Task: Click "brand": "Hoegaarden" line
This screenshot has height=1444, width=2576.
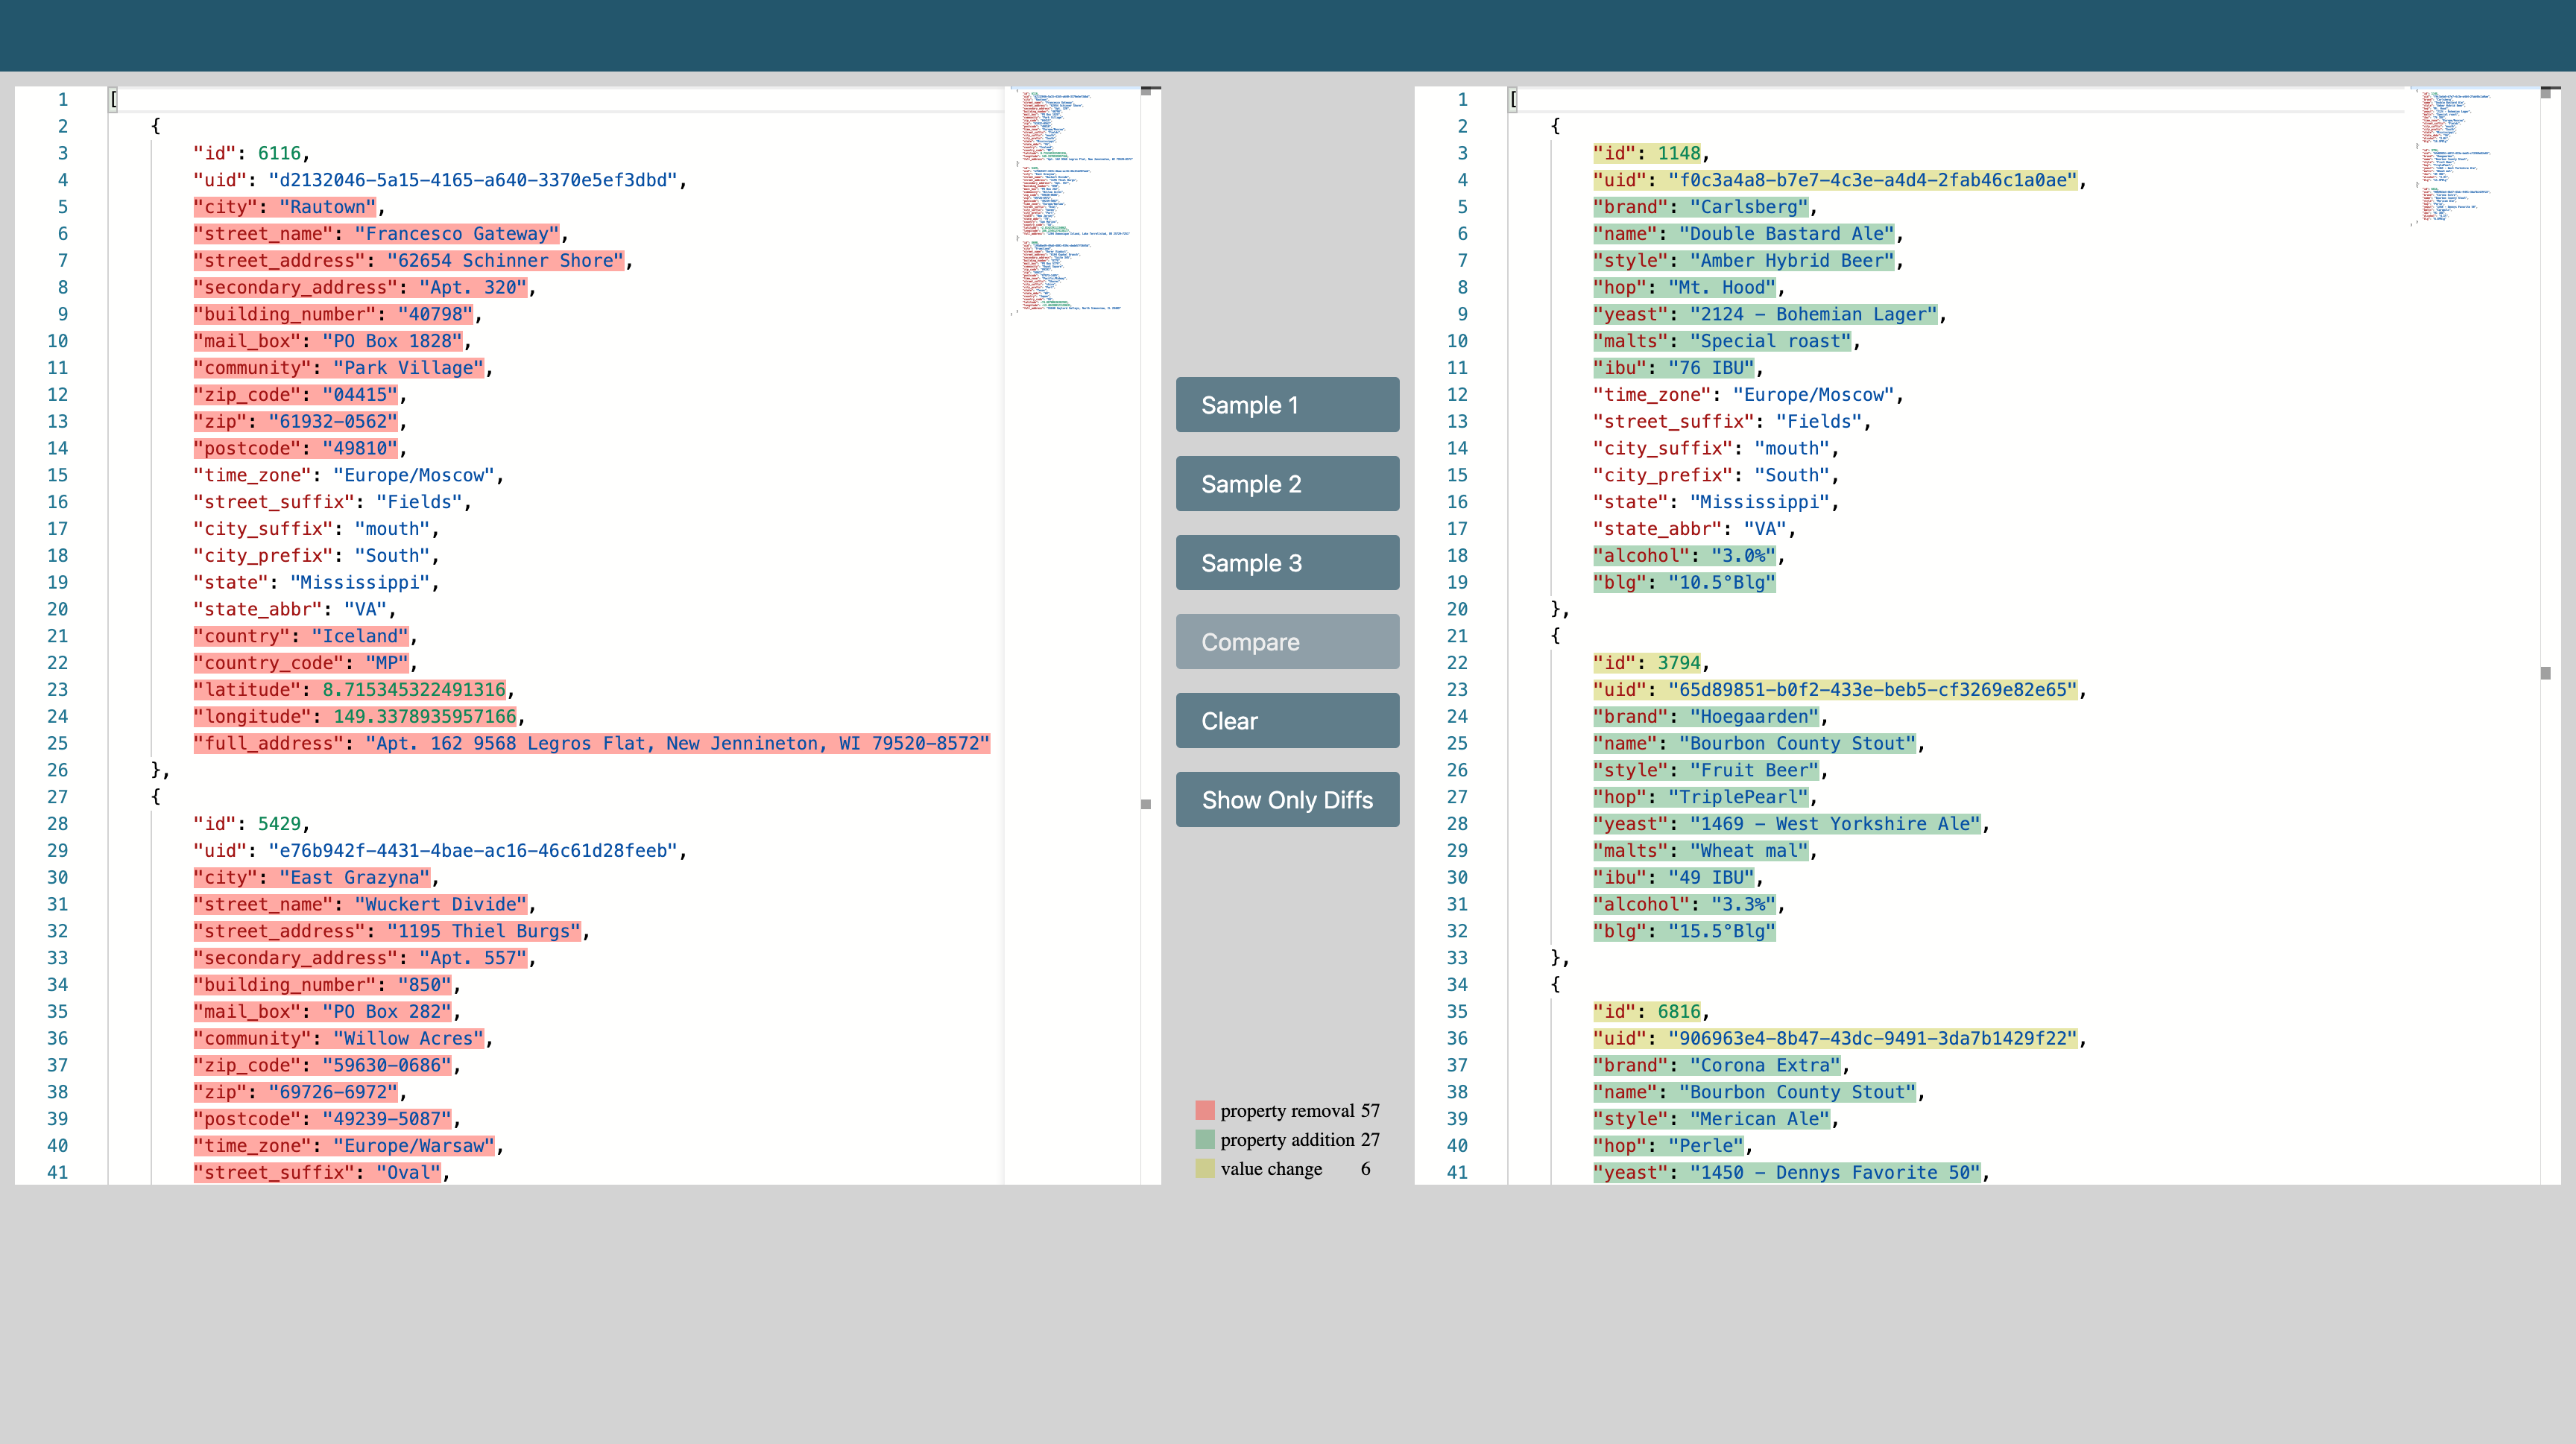Action: point(1707,717)
